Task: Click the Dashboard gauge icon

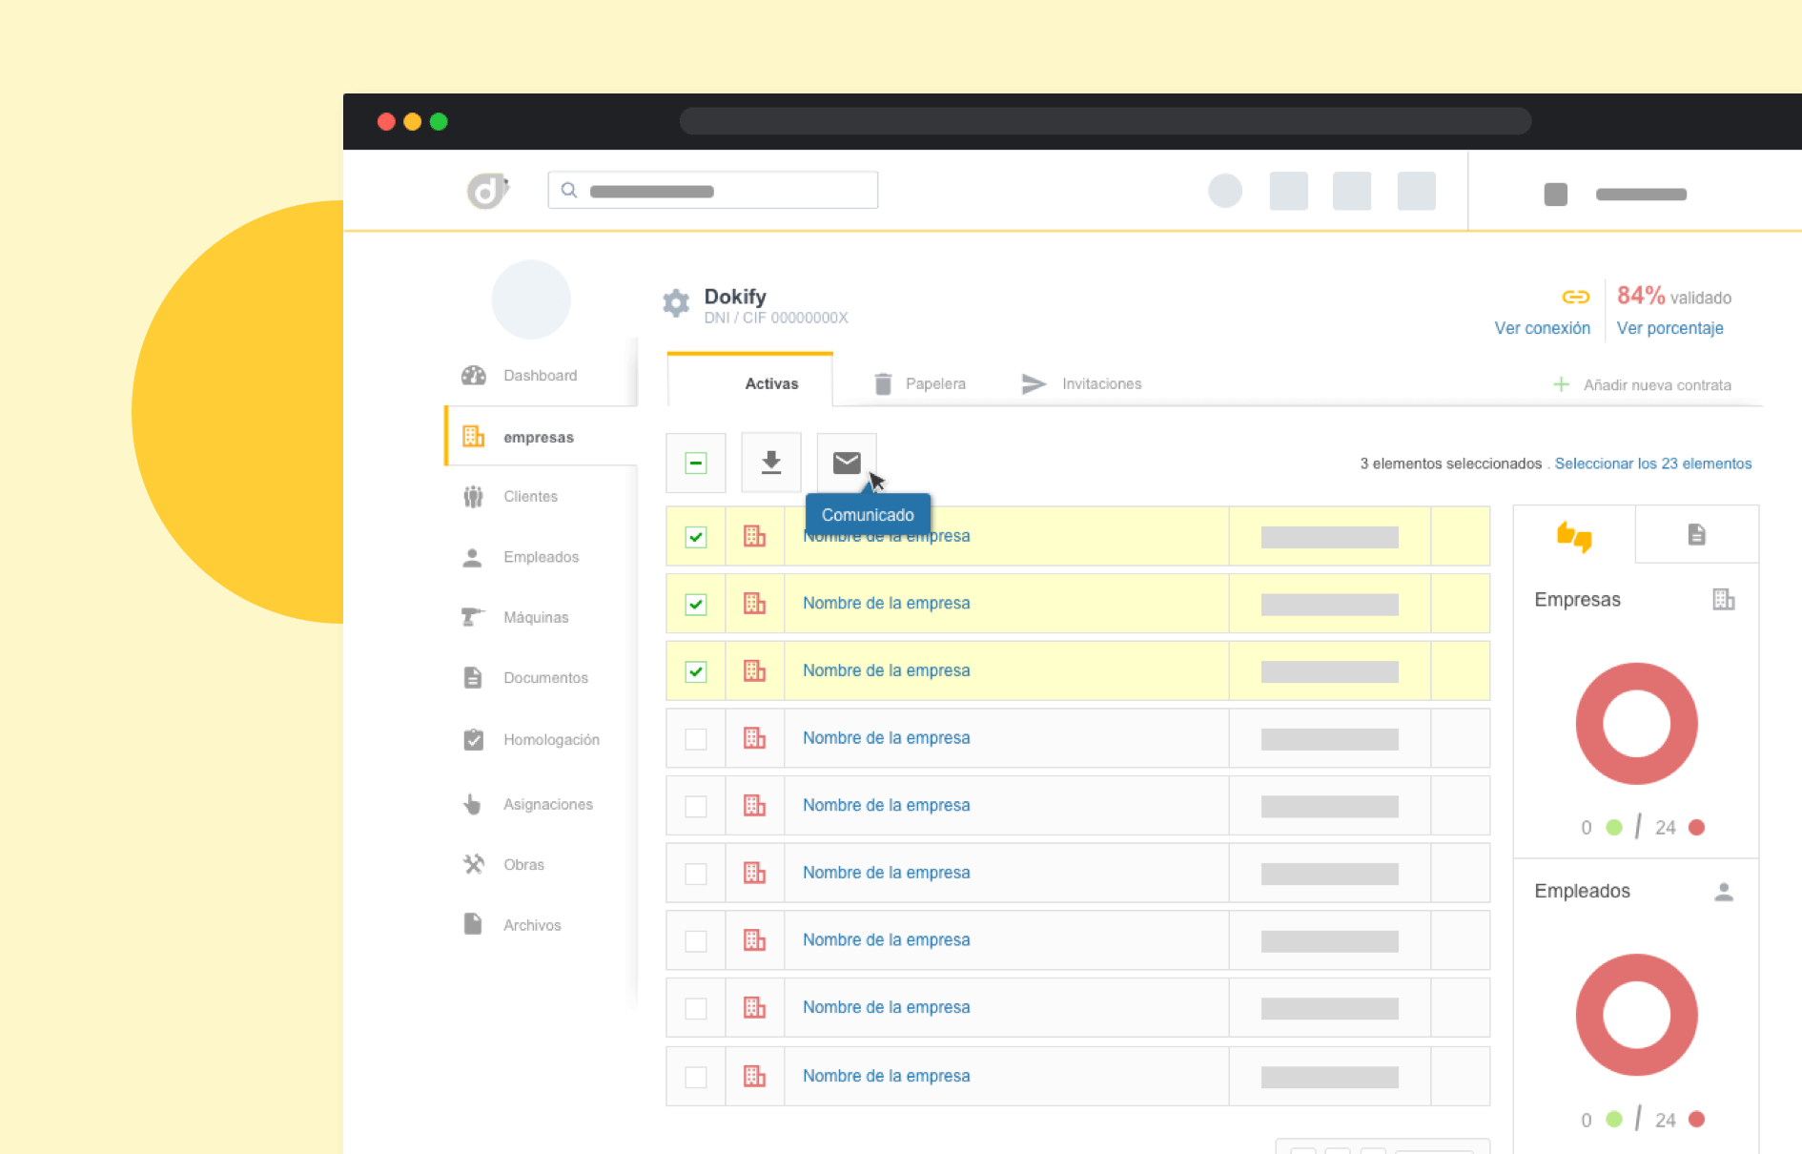Action: click(473, 376)
